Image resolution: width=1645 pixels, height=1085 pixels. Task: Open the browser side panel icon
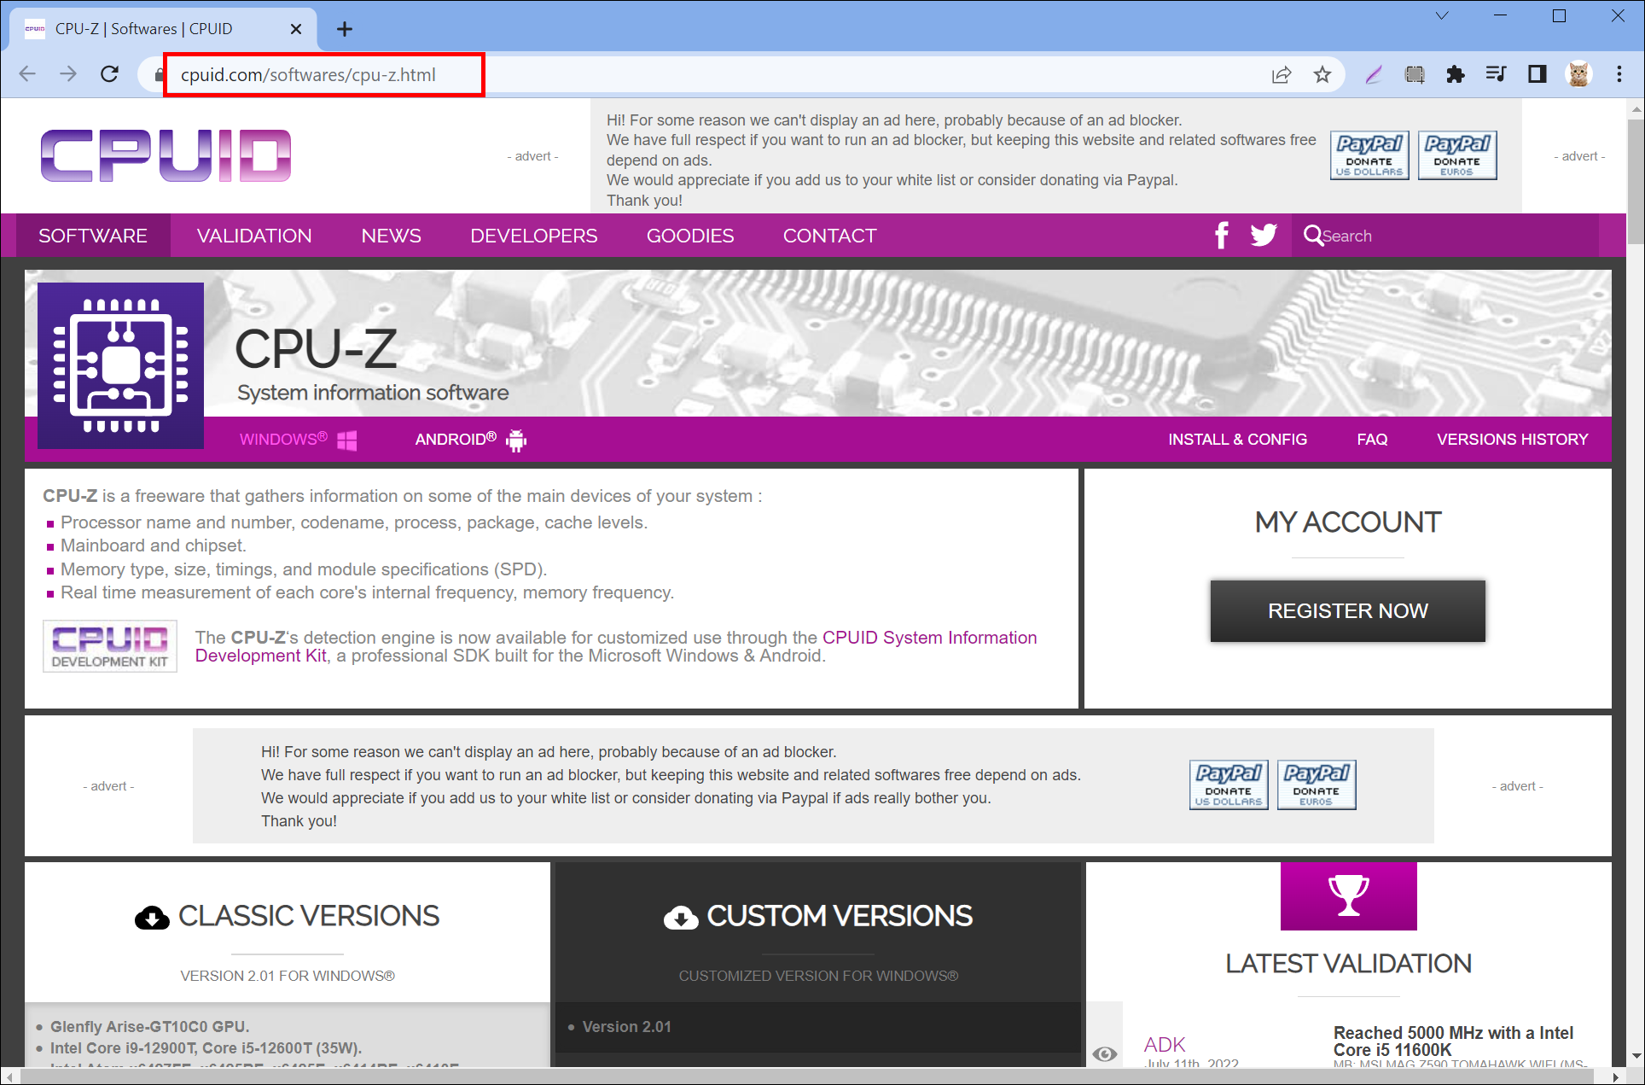click(1537, 75)
